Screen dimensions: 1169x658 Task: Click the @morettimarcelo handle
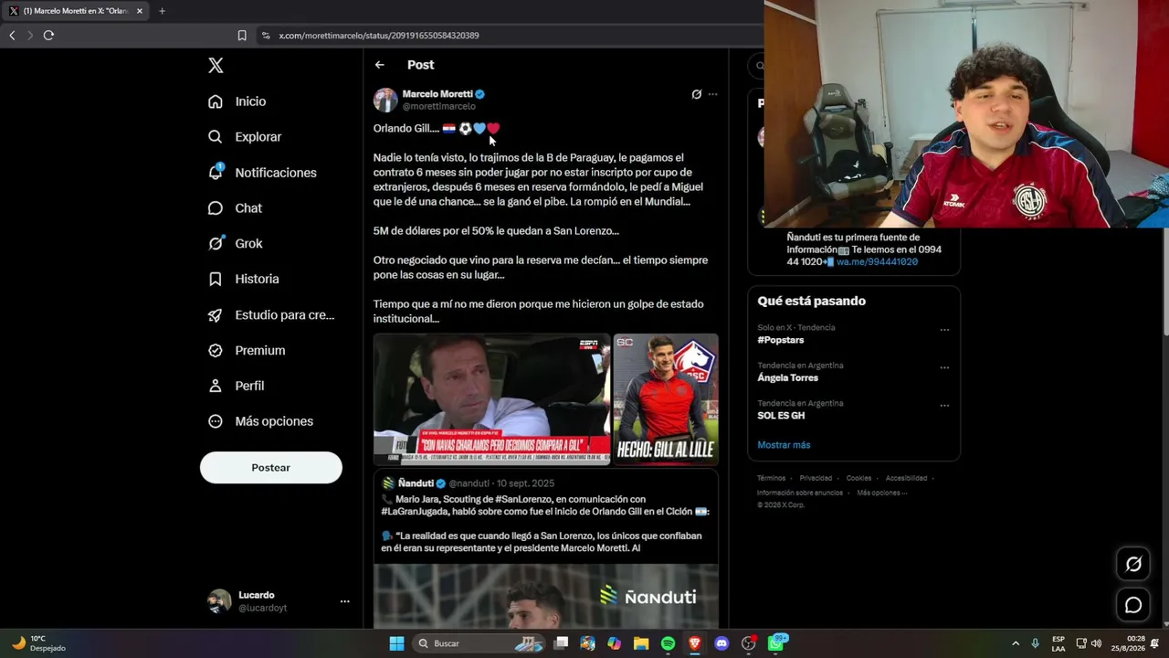pos(439,106)
